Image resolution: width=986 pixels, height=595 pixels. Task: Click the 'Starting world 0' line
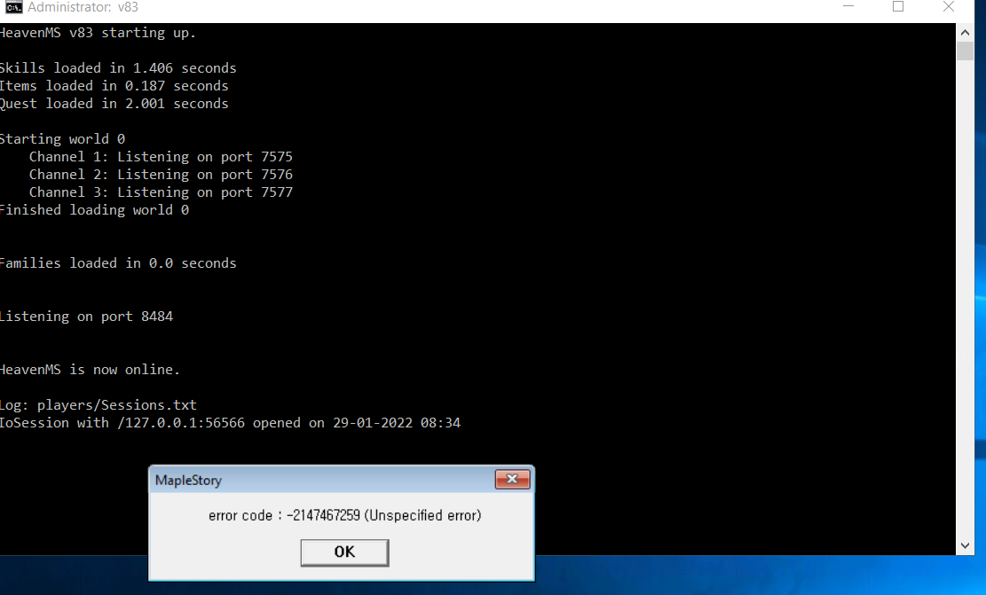[63, 139]
